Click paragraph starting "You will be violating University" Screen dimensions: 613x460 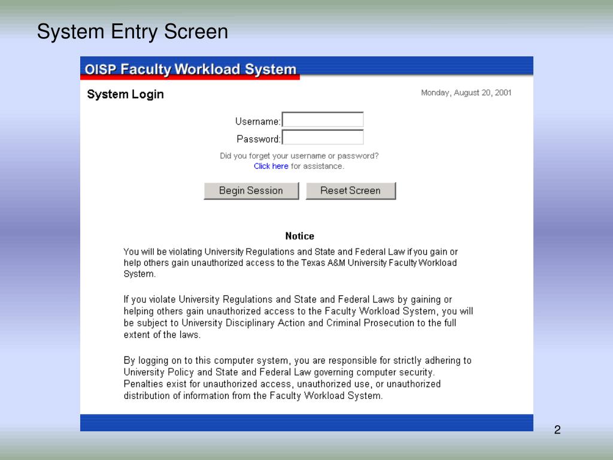[x=290, y=263]
